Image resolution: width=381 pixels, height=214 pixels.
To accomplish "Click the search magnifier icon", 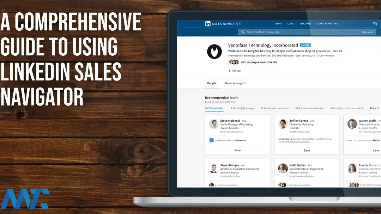I will [243, 32].
